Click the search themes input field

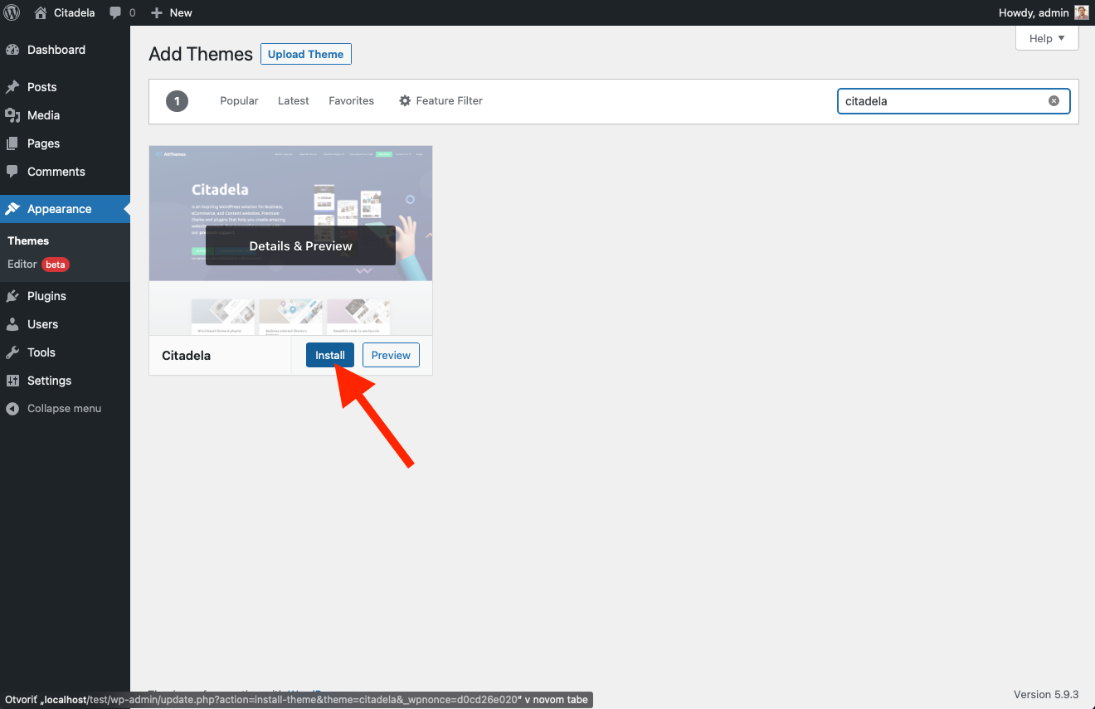(942, 101)
